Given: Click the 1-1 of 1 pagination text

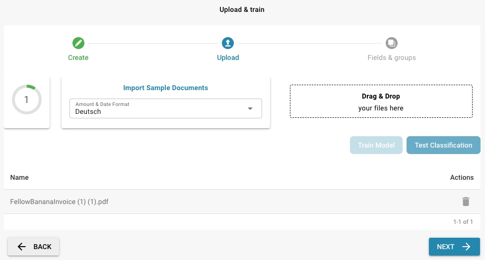Looking at the screenshot, I should point(463,222).
